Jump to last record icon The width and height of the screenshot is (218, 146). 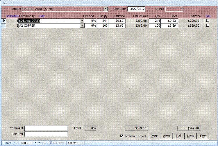pyautogui.click(x=40, y=143)
